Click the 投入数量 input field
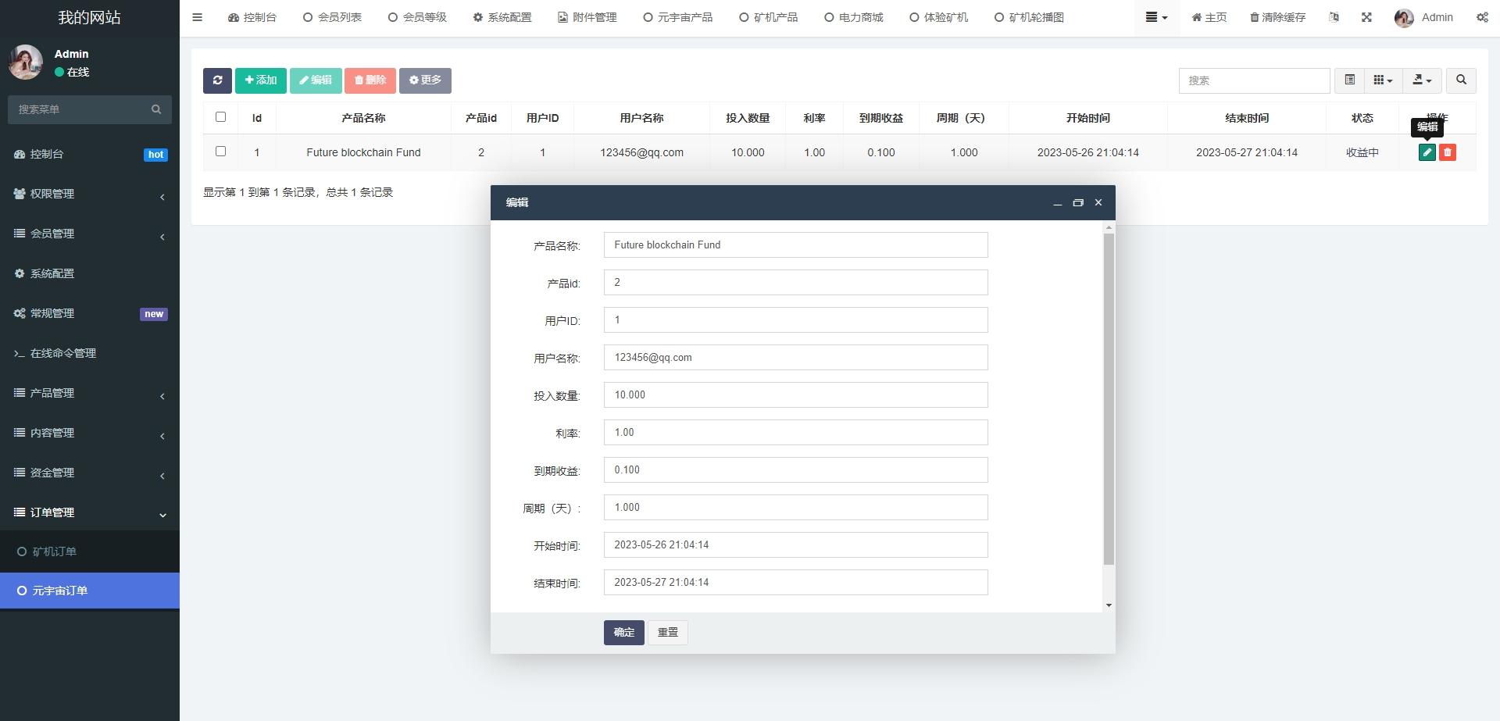The height and width of the screenshot is (721, 1500). coord(795,395)
